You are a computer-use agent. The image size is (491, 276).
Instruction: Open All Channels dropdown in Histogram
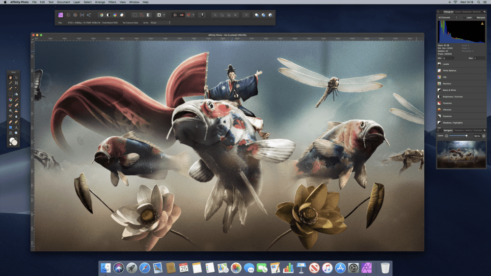(x=448, y=18)
